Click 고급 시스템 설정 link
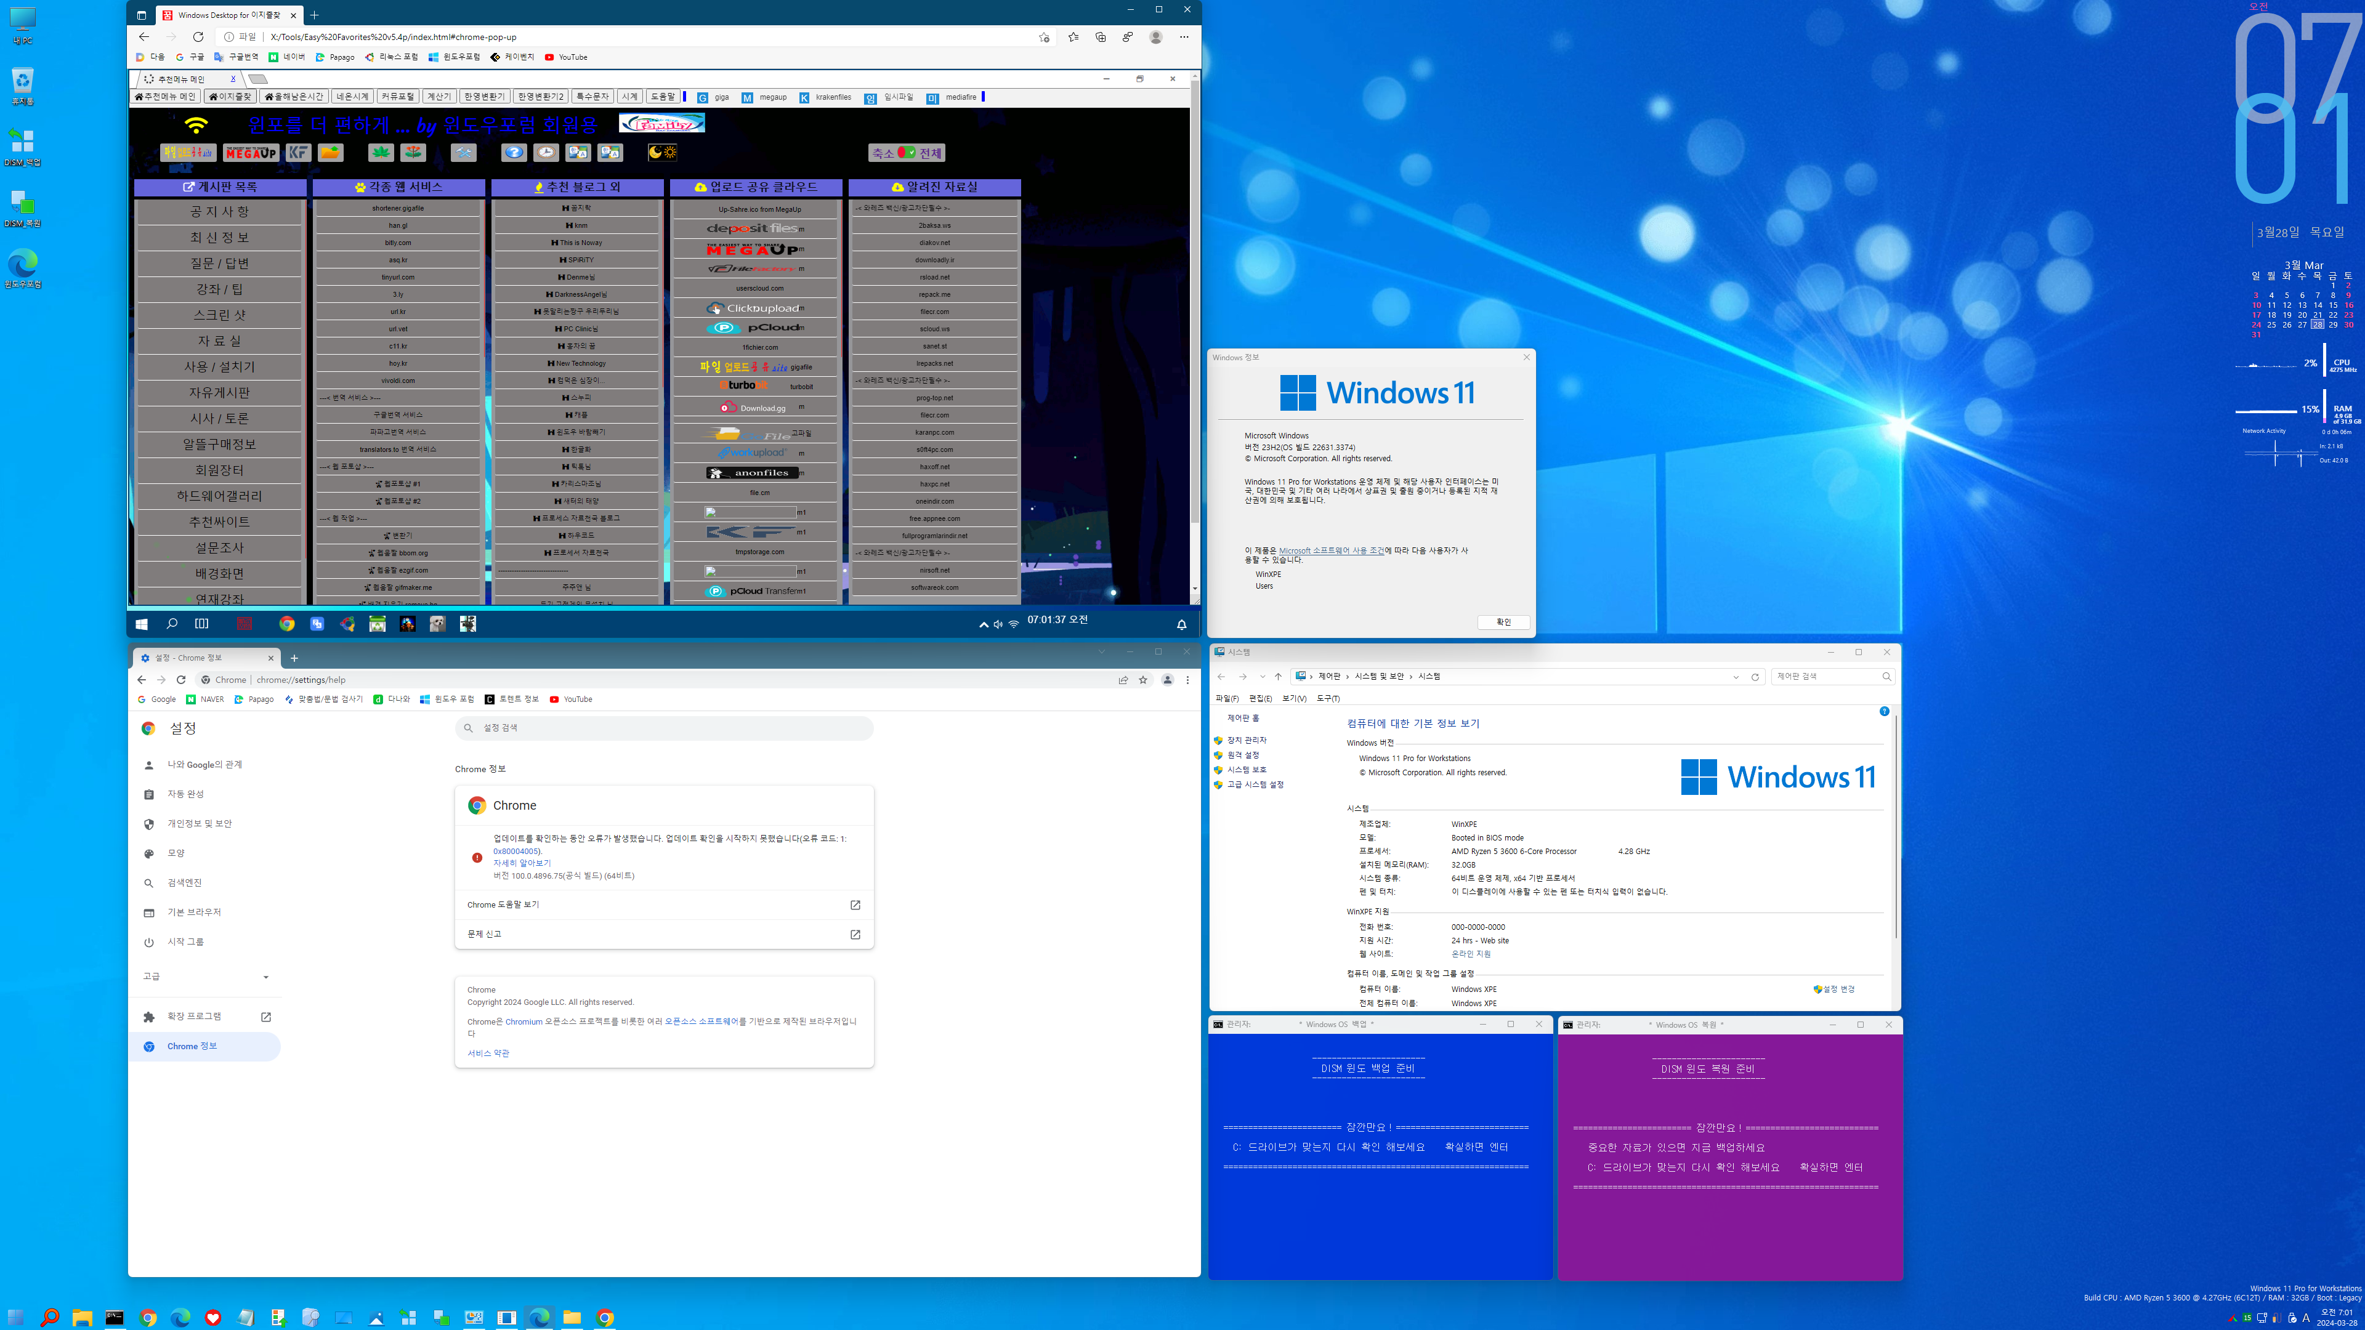Screen dimensions: 2365x1330 (x=1255, y=785)
